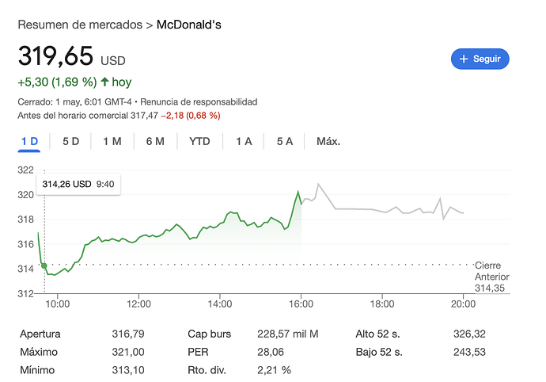This screenshot has width=546, height=382.
Task: Click the green dot marker on chart
Action: [x=44, y=265]
